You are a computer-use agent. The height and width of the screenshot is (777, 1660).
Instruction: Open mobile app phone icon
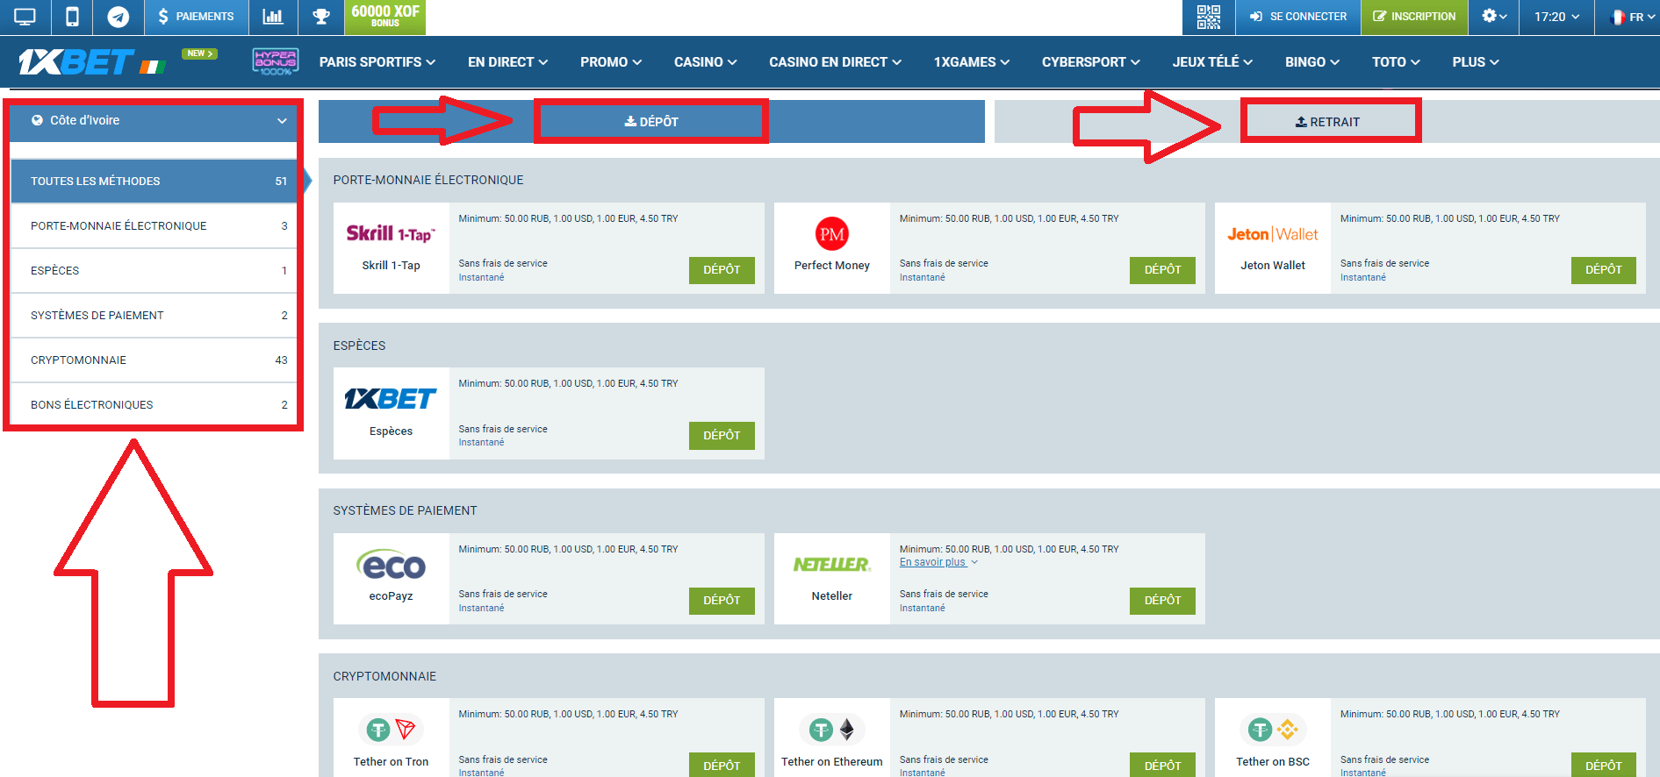(73, 17)
